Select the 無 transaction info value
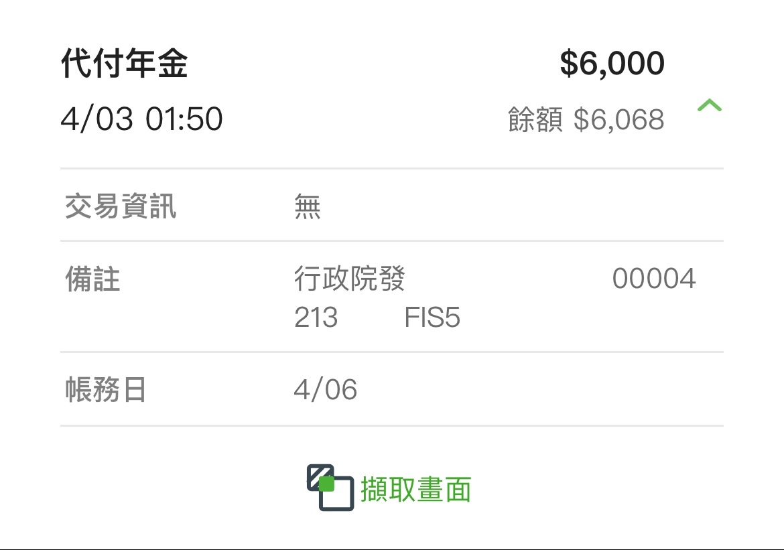The width and height of the screenshot is (784, 550). pyautogui.click(x=308, y=206)
